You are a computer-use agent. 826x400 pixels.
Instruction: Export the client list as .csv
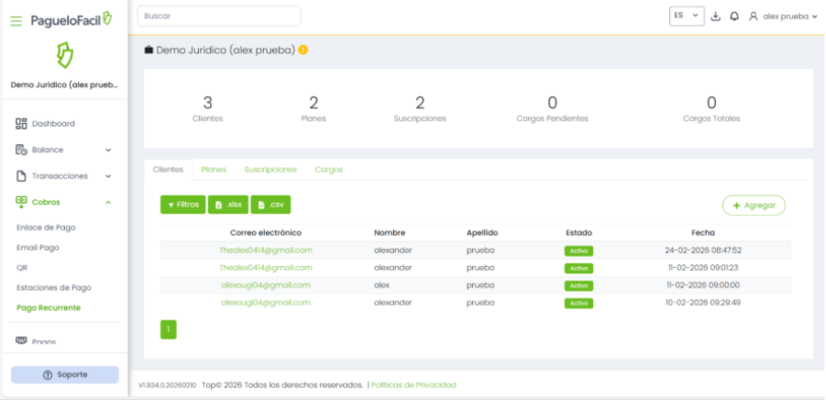tap(270, 205)
